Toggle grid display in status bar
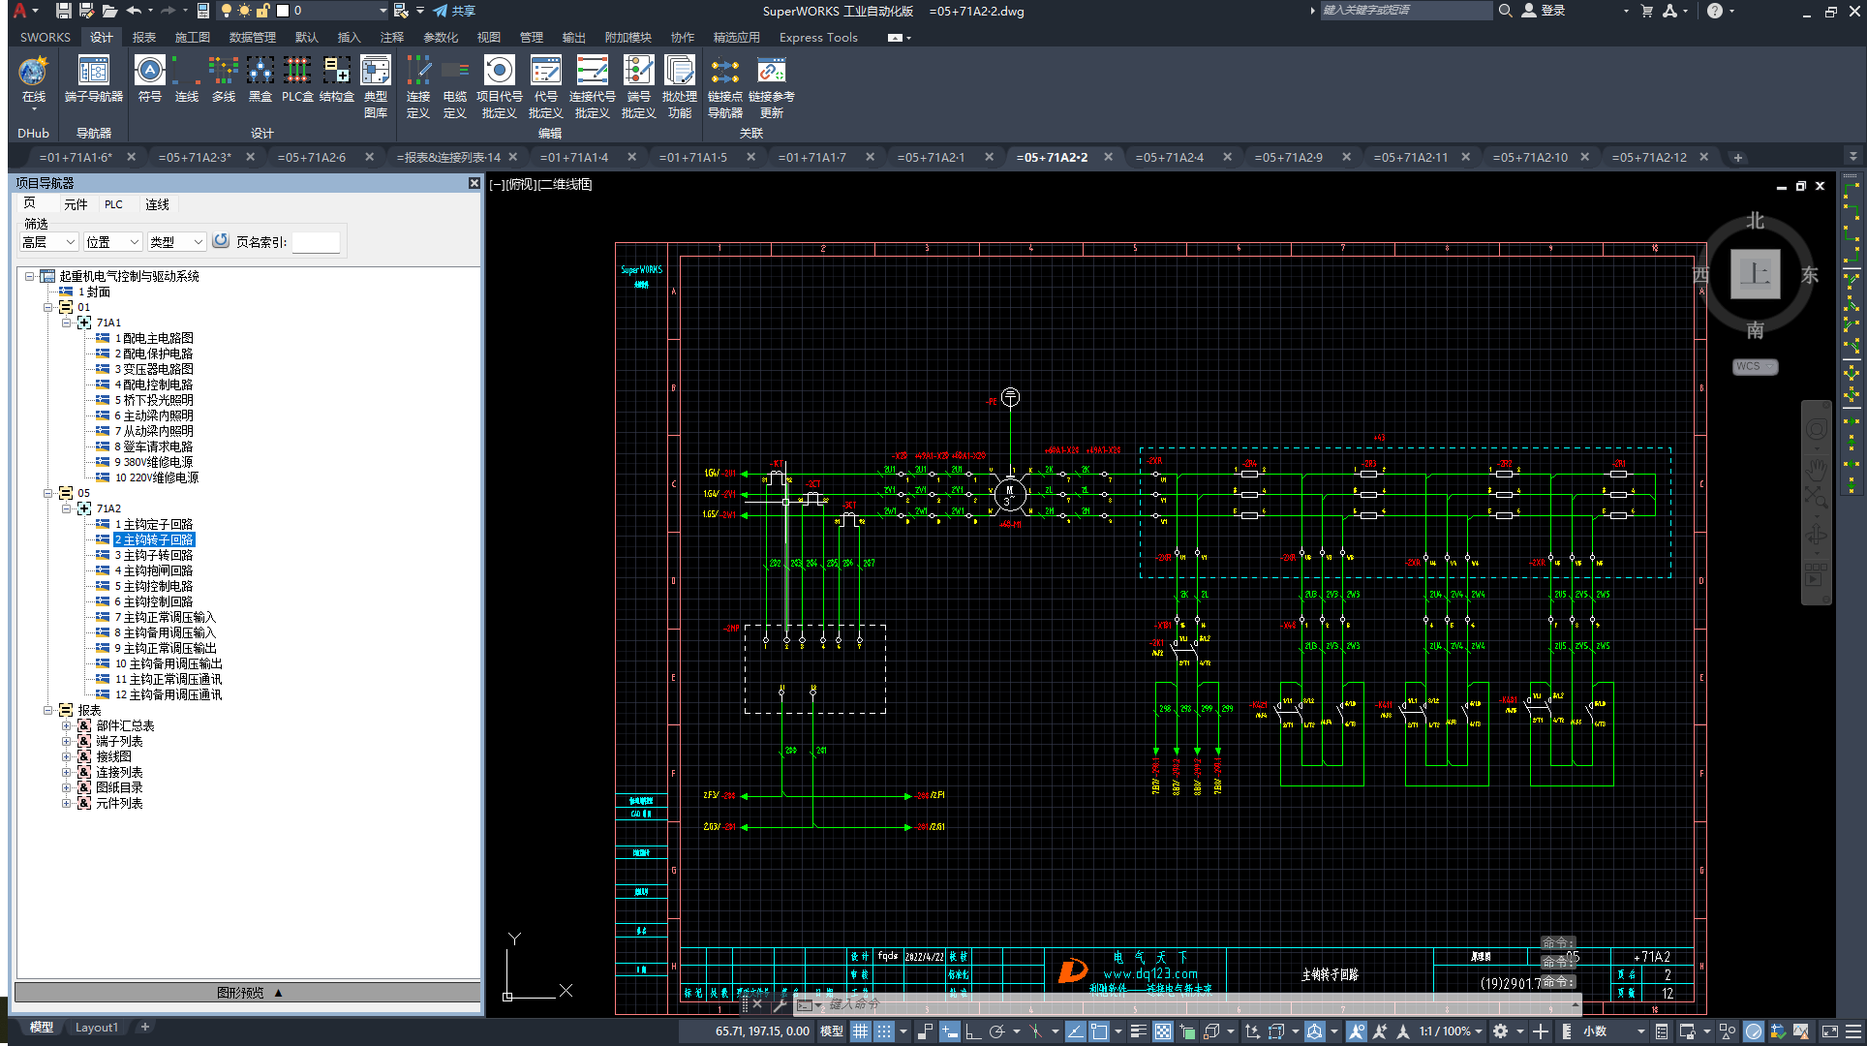Viewport: 1867px width, 1046px height. point(861,1031)
